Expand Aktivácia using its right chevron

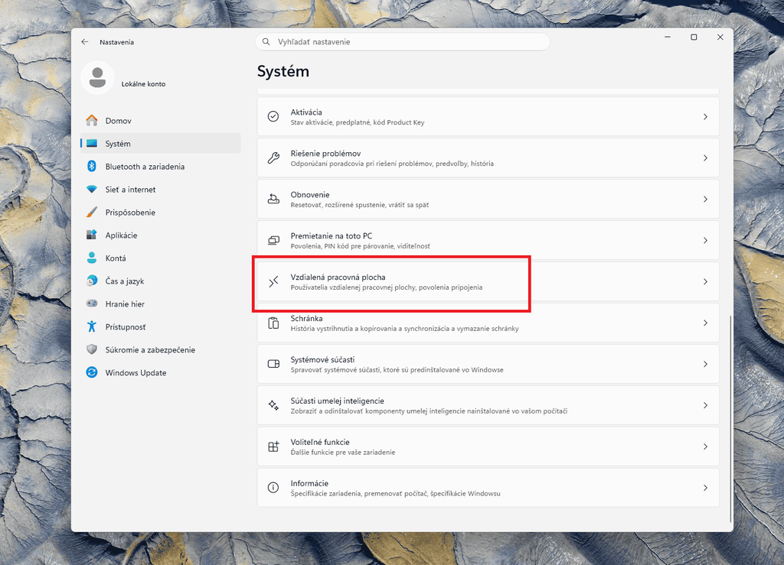click(705, 116)
